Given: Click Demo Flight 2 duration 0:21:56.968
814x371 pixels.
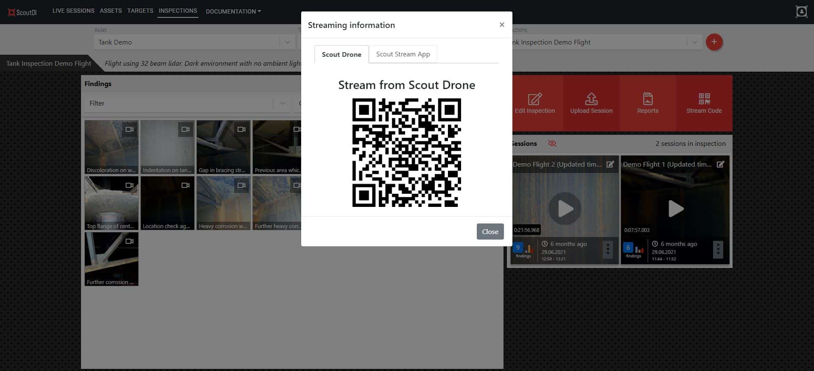Looking at the screenshot, I should (526, 230).
